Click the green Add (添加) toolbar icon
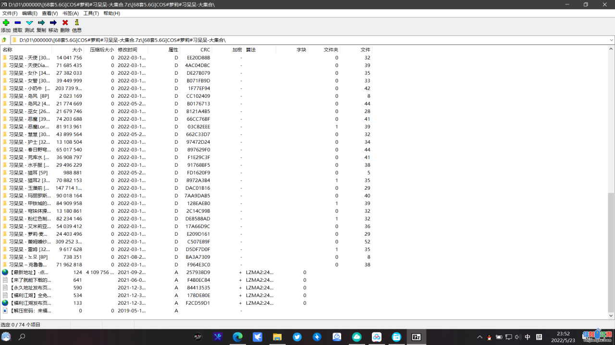 [6, 23]
